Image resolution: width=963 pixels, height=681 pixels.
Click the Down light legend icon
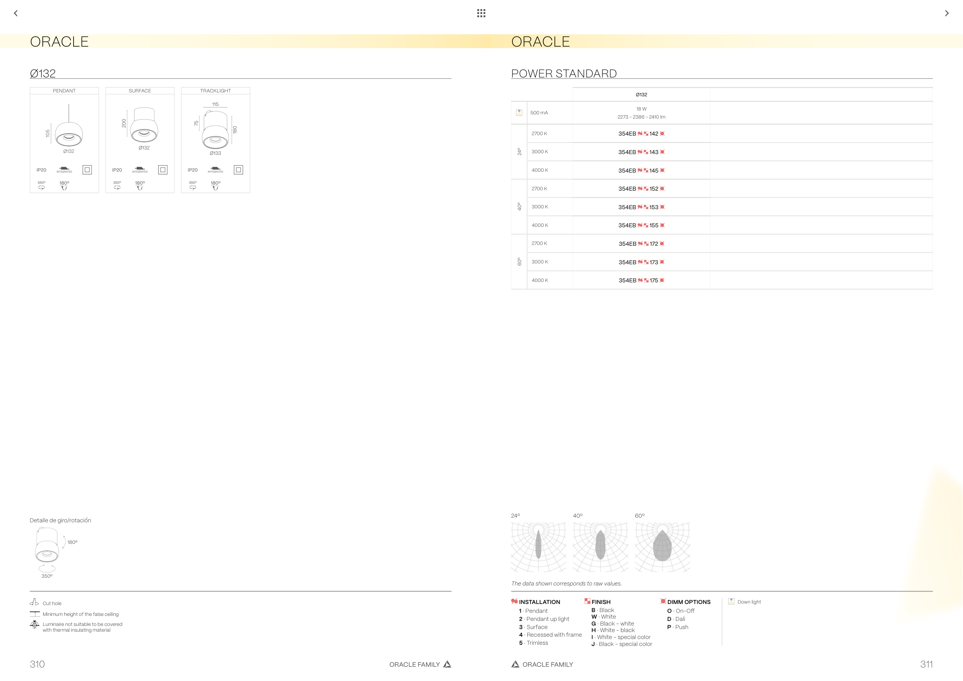[731, 601]
